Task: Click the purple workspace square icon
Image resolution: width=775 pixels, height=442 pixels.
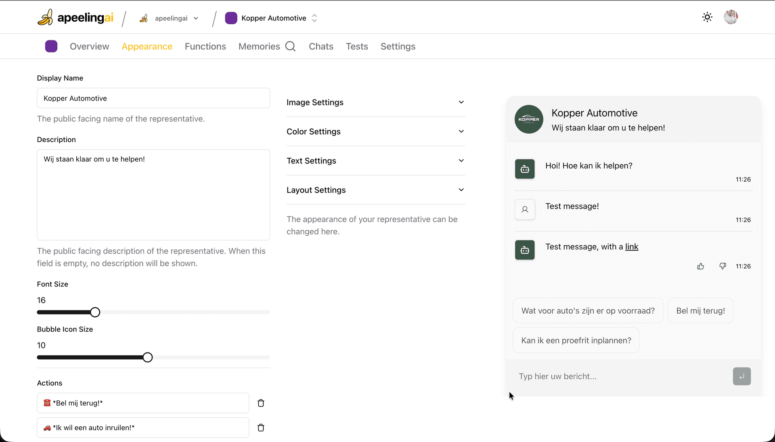Action: pyautogui.click(x=51, y=46)
